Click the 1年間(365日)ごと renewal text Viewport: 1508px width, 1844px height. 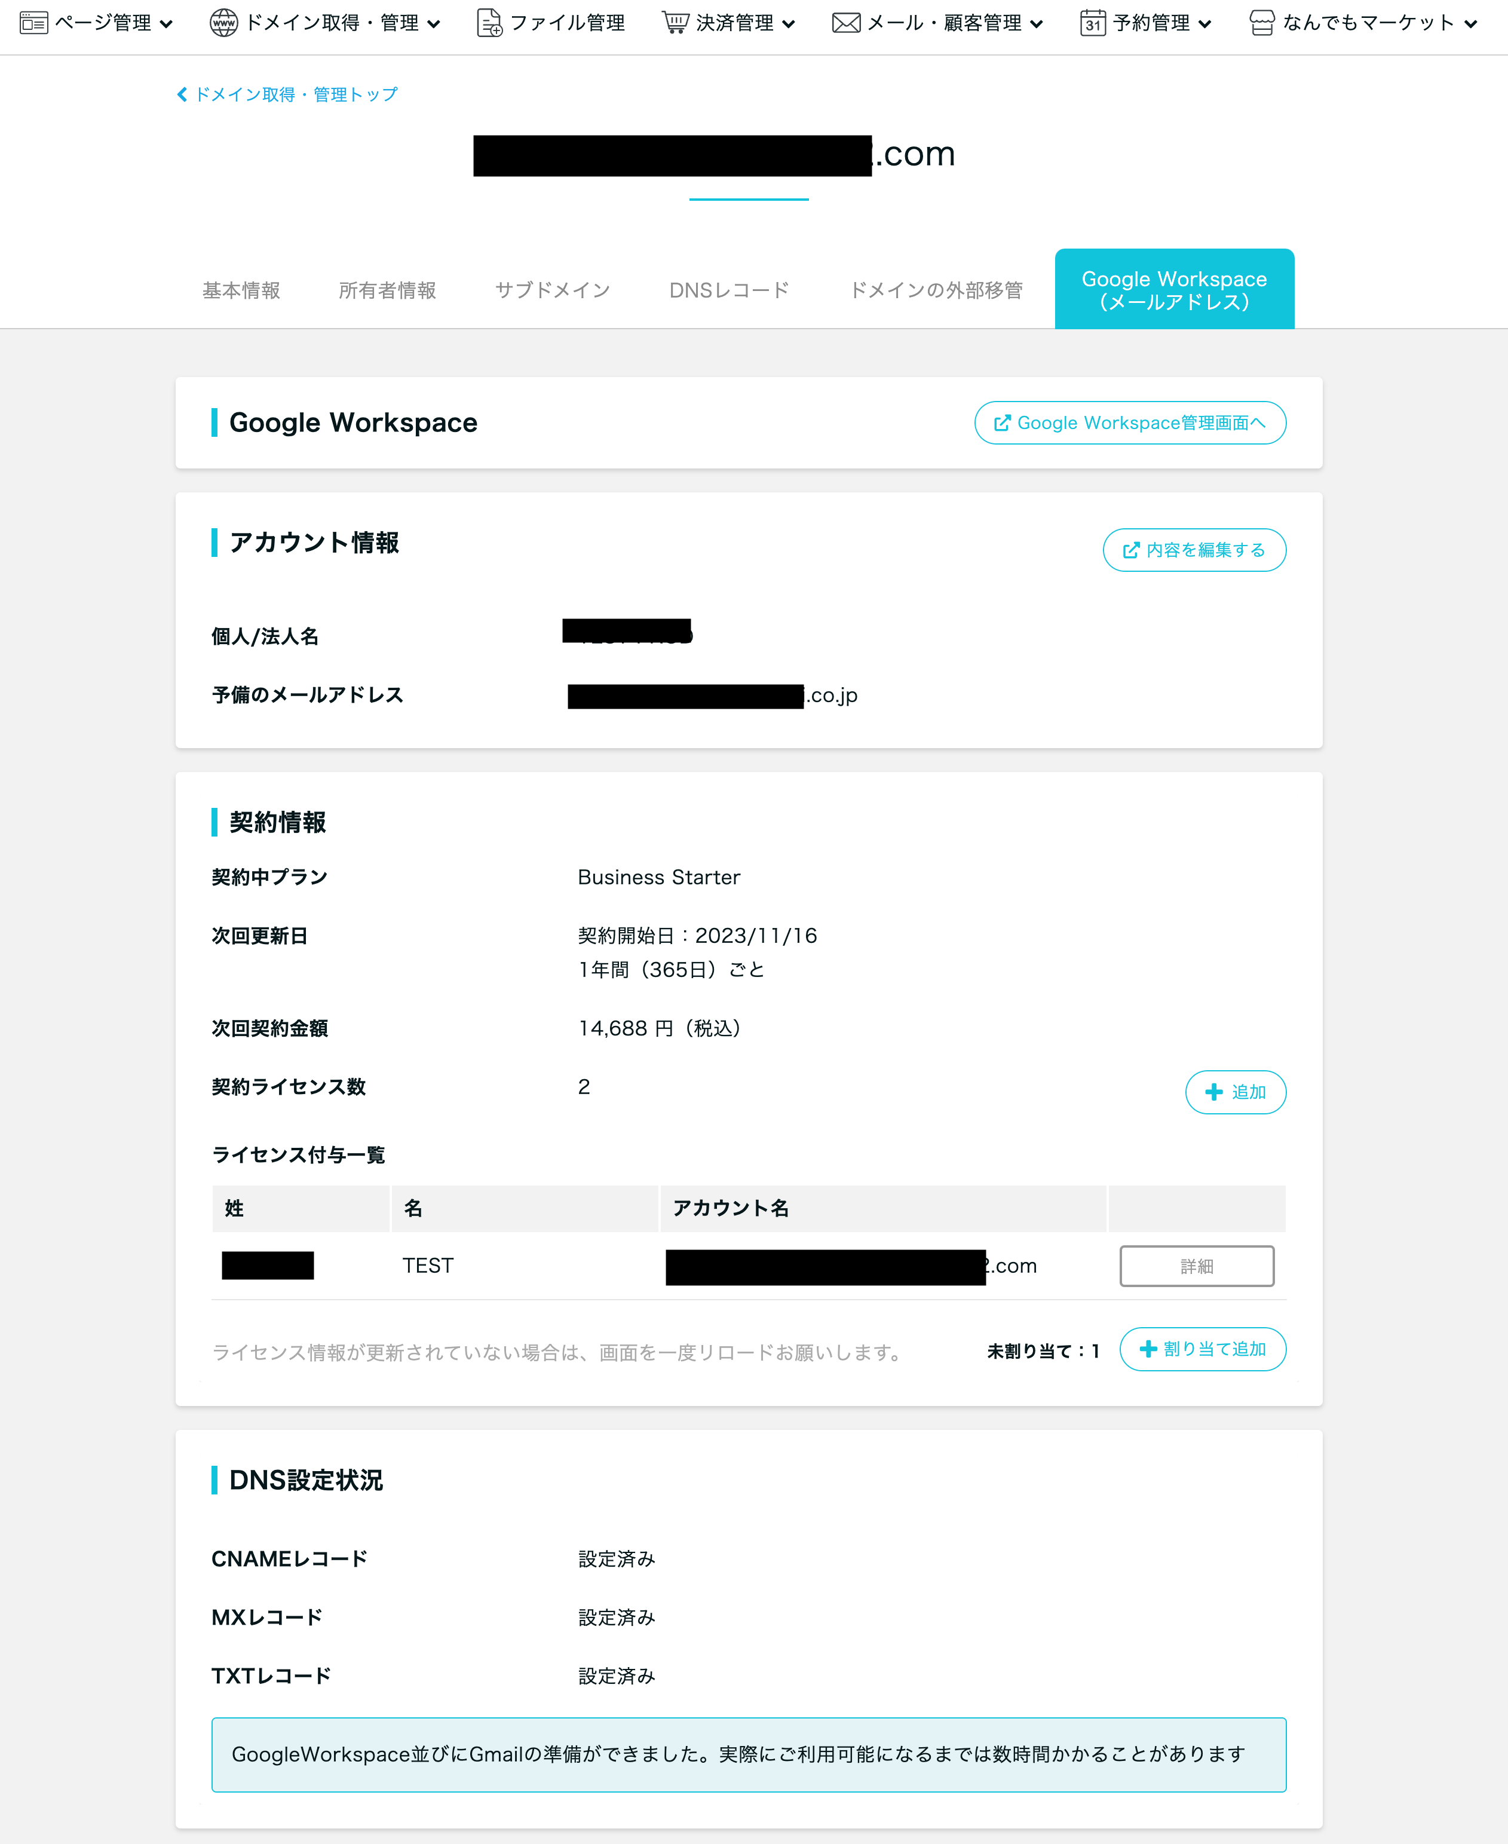coord(672,969)
